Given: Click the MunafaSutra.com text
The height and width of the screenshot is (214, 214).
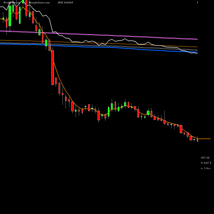Looking at the screenshot, I should [39, 3].
